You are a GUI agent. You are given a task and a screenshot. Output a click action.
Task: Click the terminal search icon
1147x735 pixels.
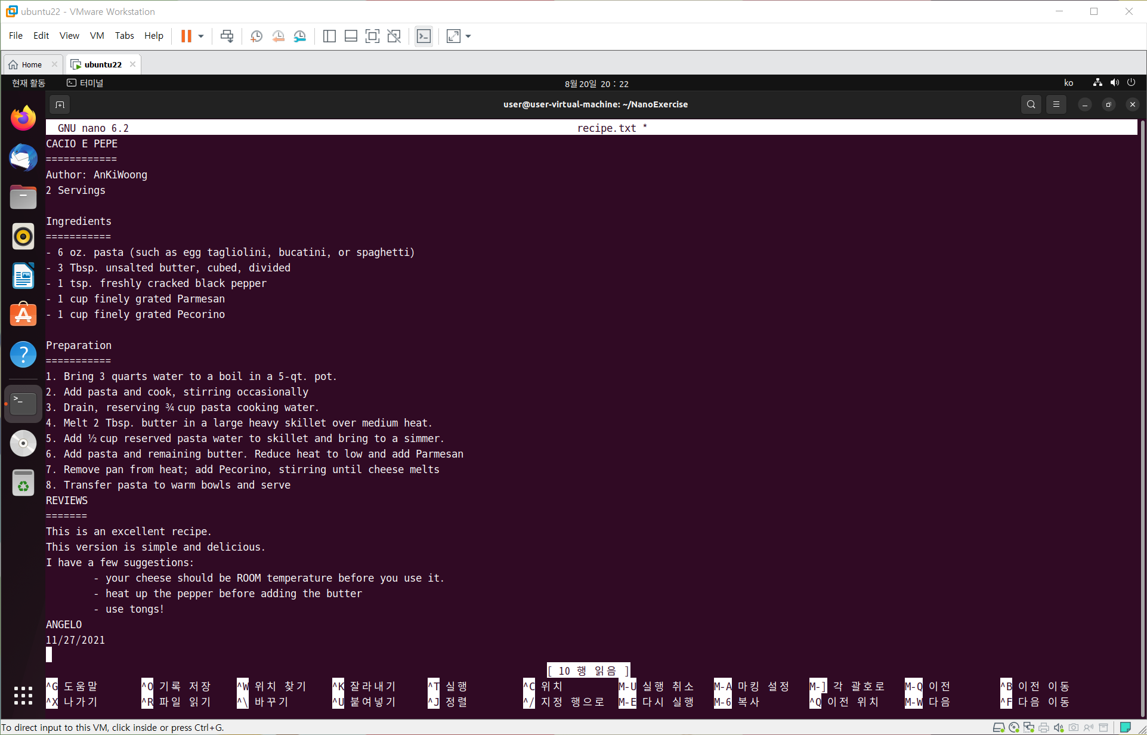tap(1031, 104)
